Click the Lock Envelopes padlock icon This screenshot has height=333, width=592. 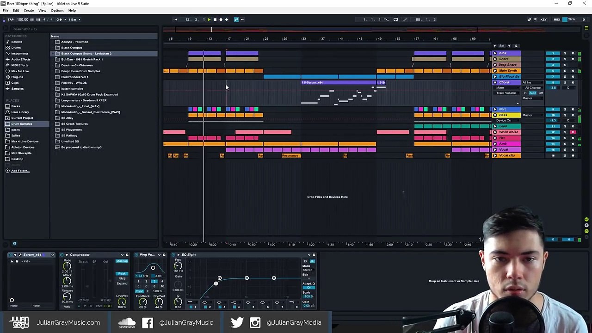pos(516,46)
